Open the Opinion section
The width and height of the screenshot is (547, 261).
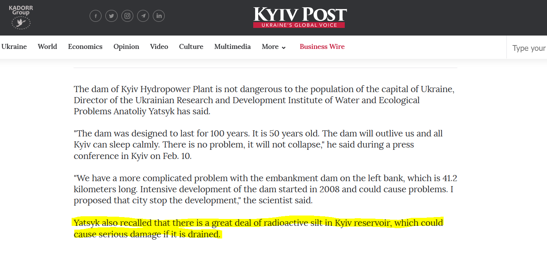[126, 47]
